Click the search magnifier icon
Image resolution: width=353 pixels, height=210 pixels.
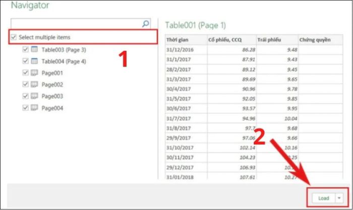tap(146, 24)
